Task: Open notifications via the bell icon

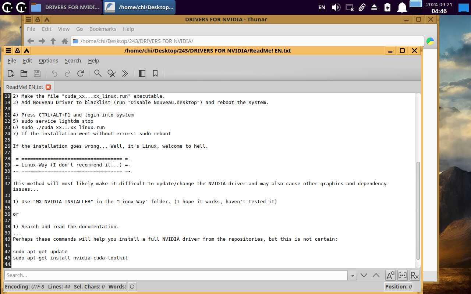Action: [402, 7]
